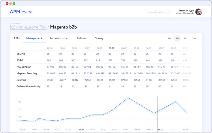Open the Survey tab
212x133 pixels.
(x=99, y=38)
